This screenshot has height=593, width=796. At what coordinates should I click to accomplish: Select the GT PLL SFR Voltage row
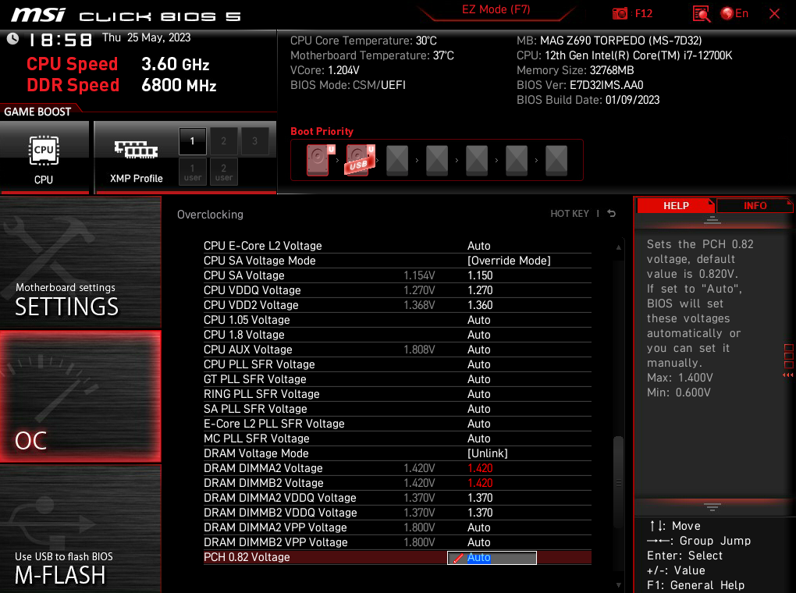pyautogui.click(x=397, y=379)
